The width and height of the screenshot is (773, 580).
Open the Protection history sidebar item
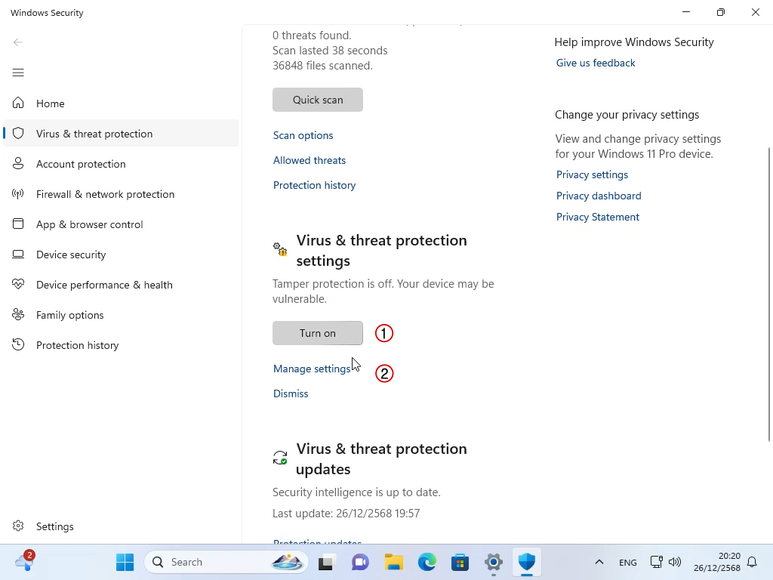coord(77,345)
